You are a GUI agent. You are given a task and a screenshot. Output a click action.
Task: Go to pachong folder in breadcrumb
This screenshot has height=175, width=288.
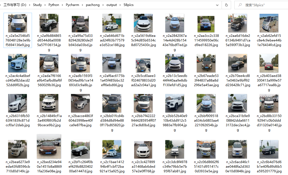(93, 5)
